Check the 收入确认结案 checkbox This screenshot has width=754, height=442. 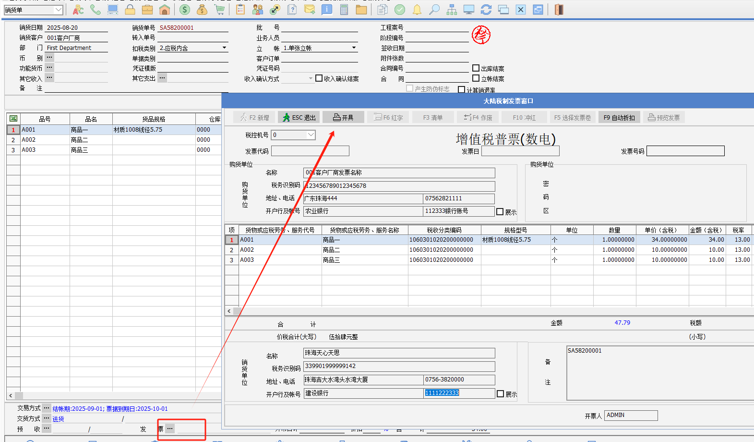(x=319, y=78)
